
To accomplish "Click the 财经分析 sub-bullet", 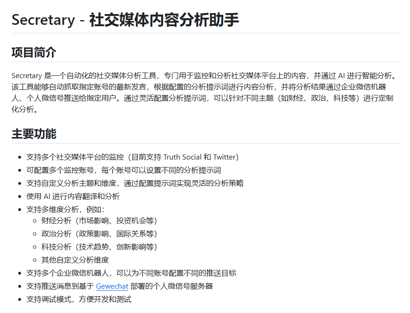I will (99, 221).
